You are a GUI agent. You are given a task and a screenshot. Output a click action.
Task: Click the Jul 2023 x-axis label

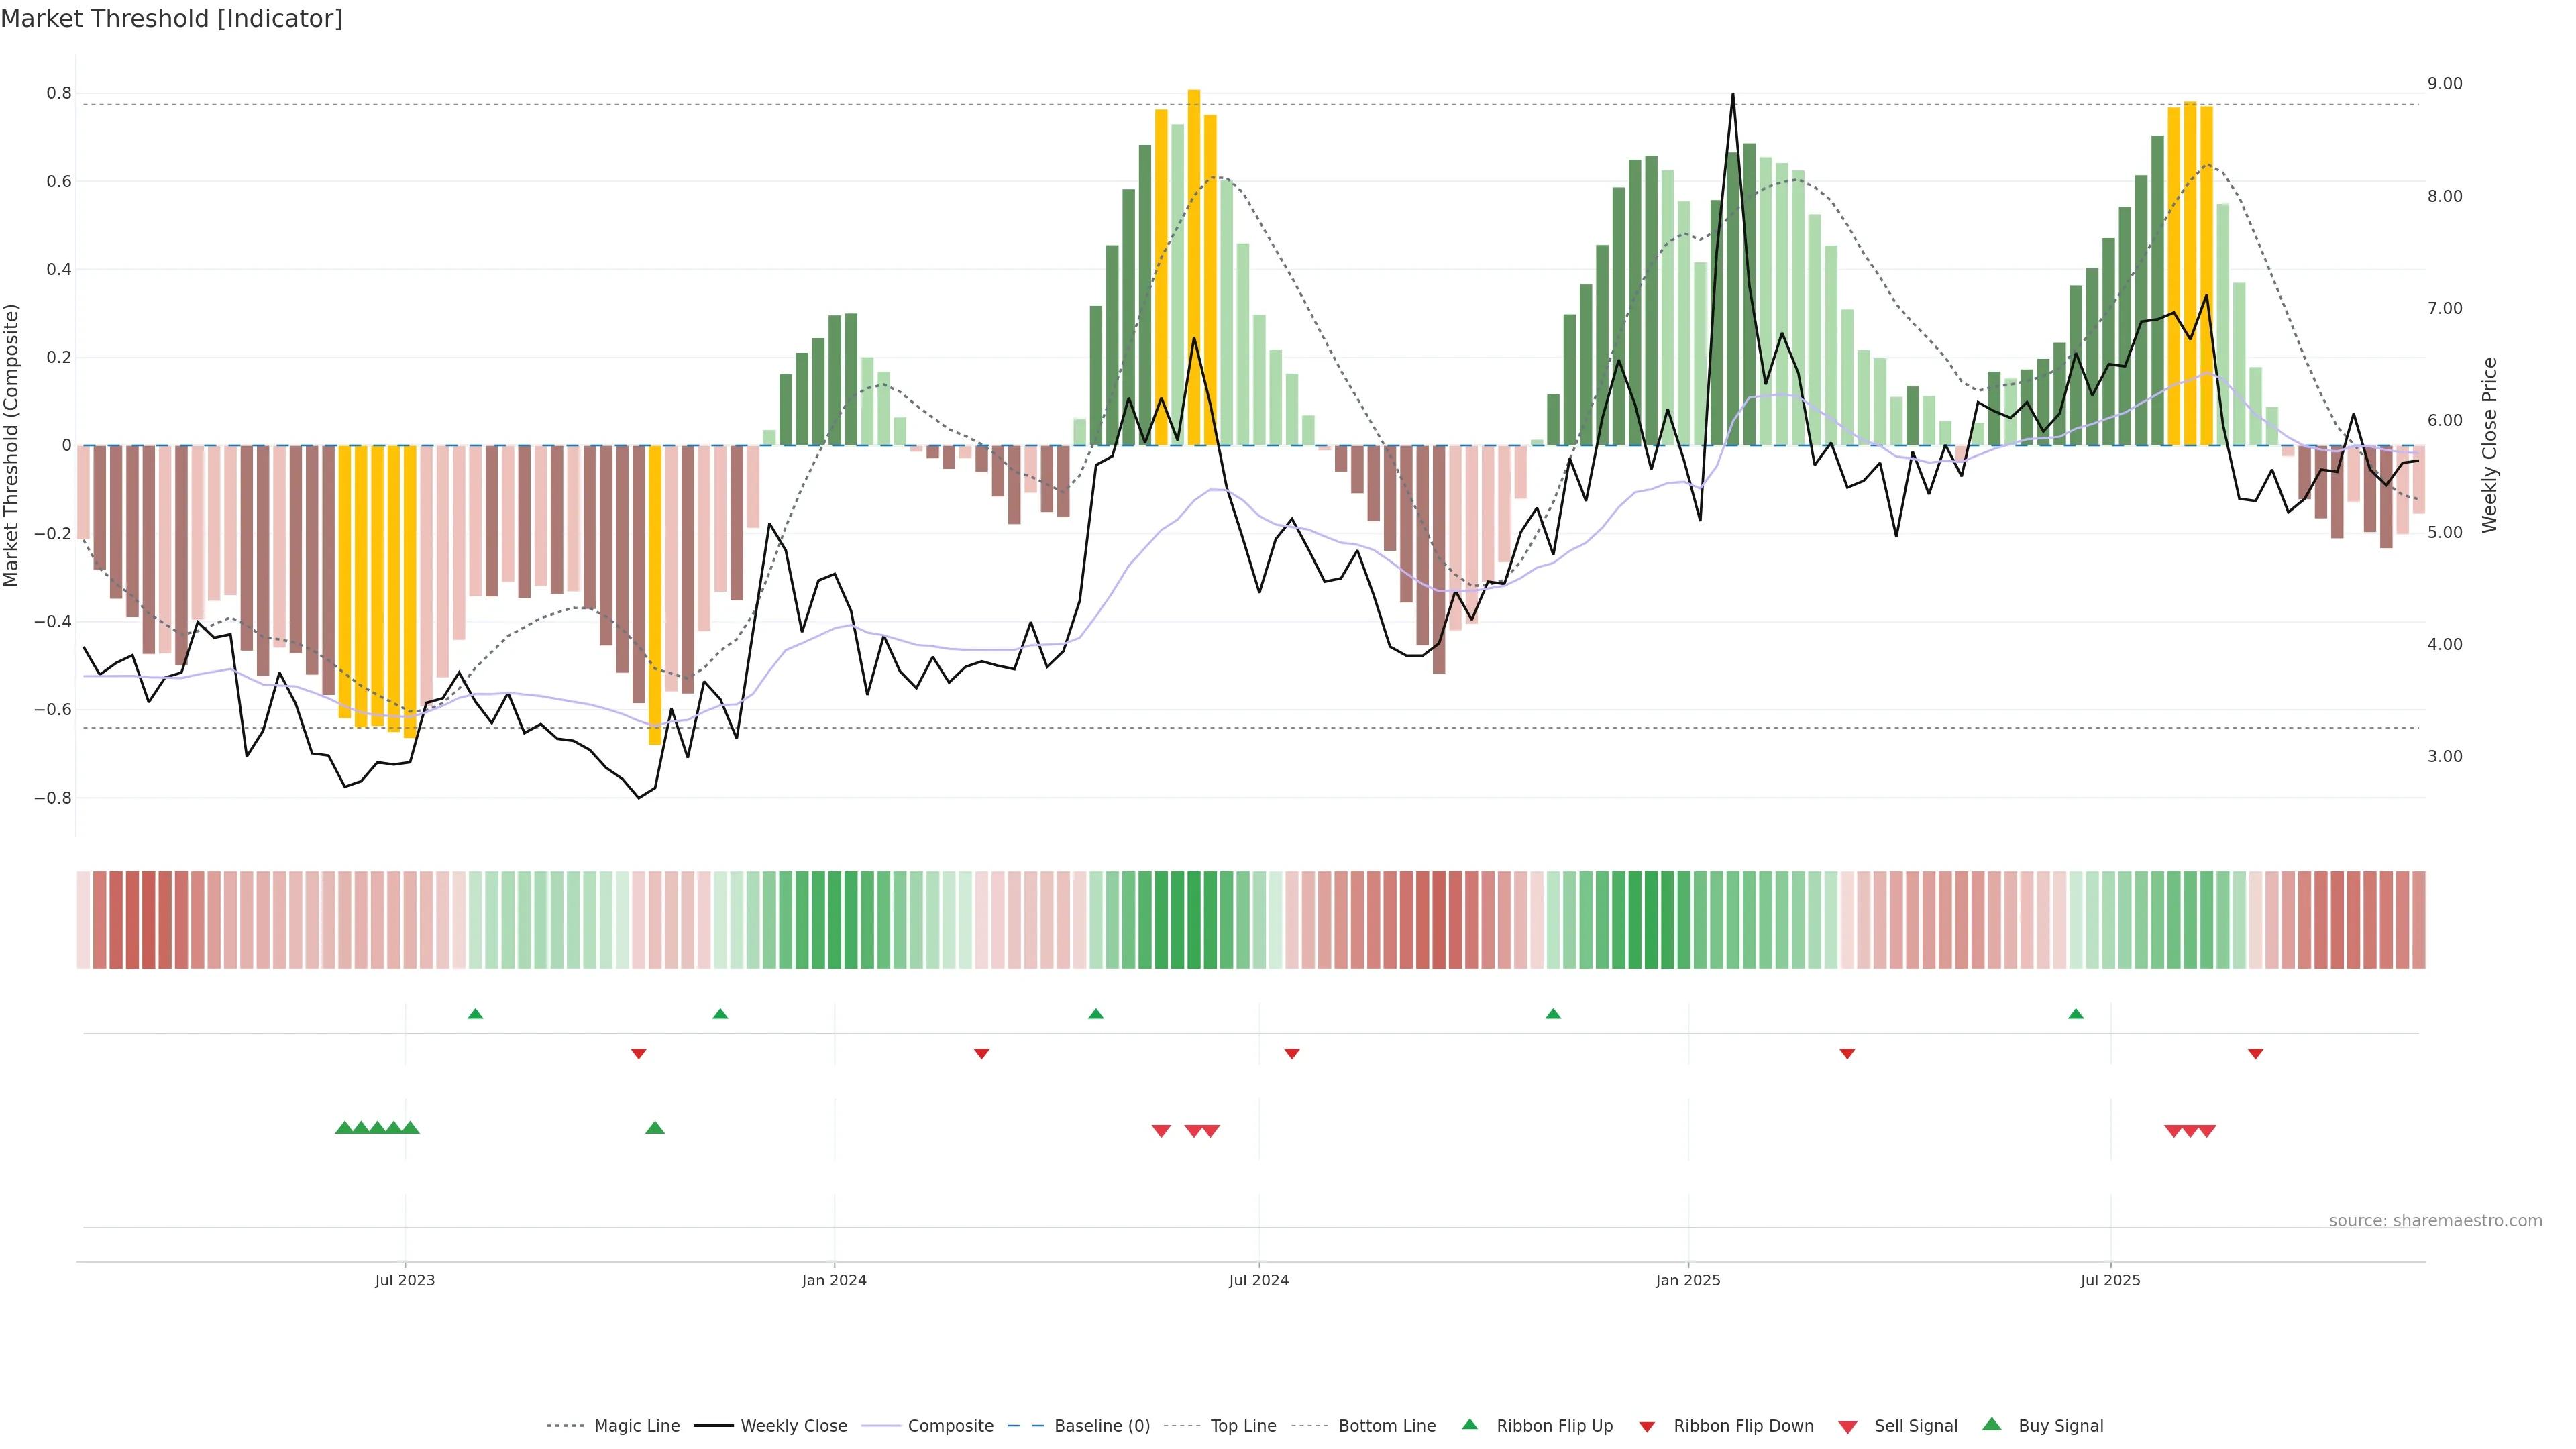tap(405, 1280)
